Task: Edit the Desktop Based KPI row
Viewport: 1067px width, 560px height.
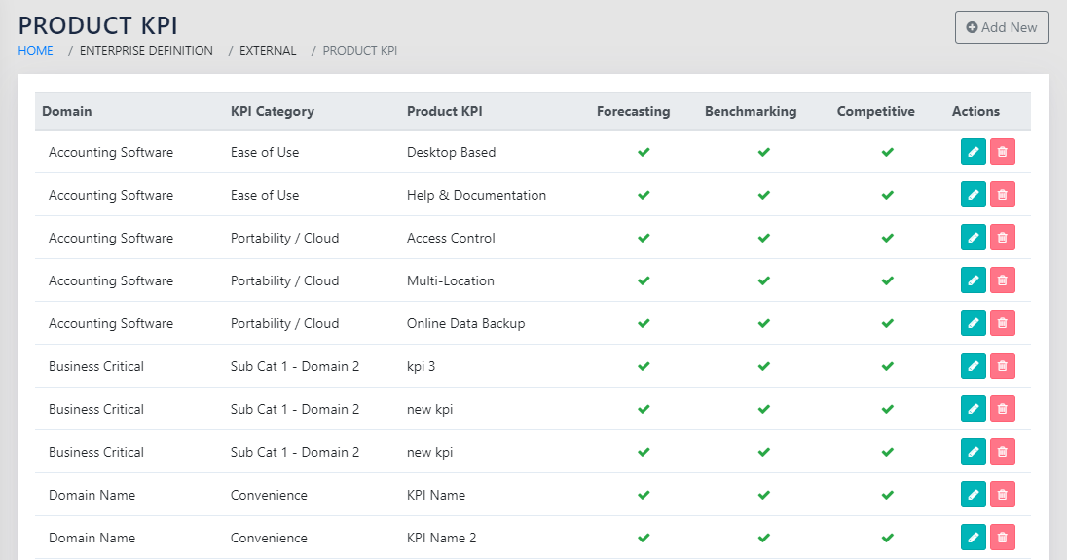Action: [x=973, y=152]
